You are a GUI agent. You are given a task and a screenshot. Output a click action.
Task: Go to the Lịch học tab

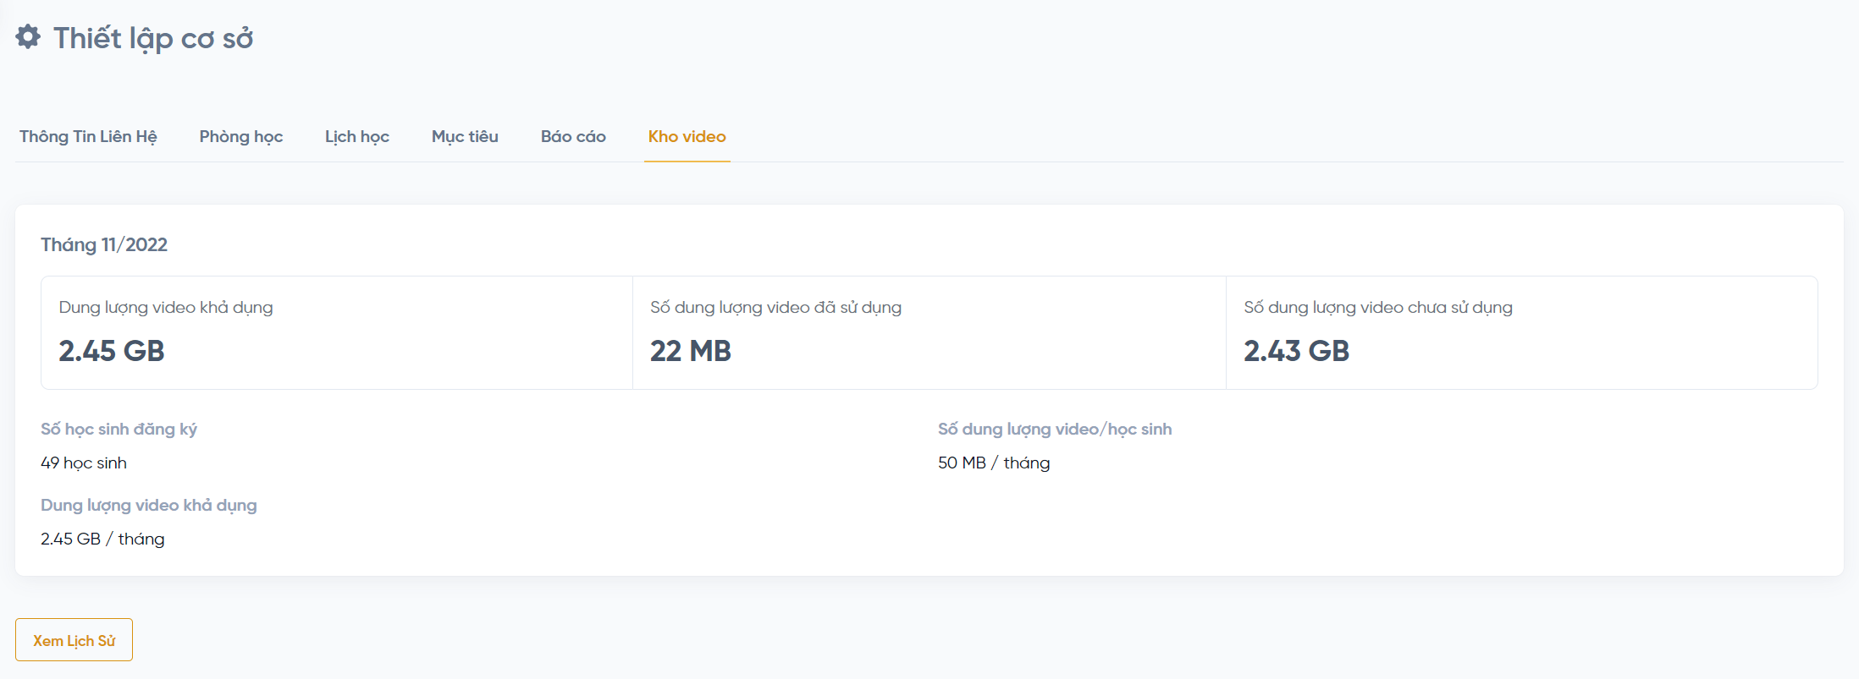[x=357, y=137]
